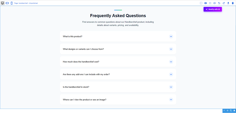Toggle component outline borders in top toolbar
236x113 pixels.
[201, 3]
